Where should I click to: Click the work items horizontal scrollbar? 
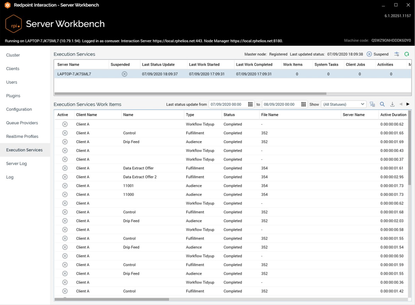coord(112,299)
